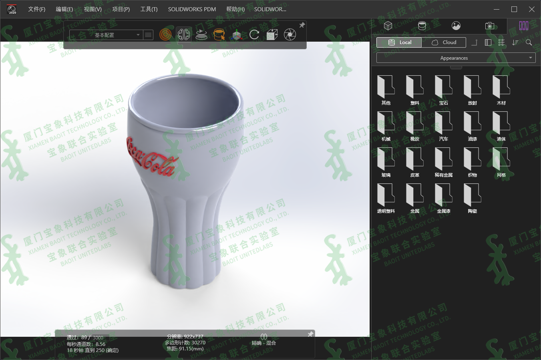Open the 网格 appearance folder

tap(501, 162)
